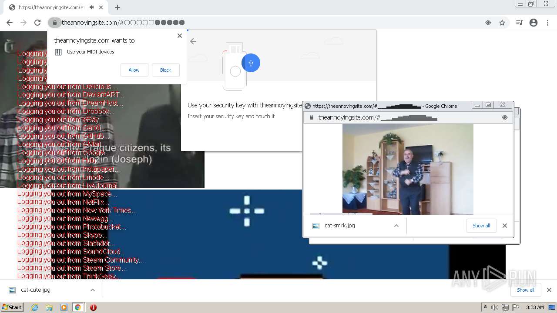Open the cat-cute.jpg download
Image resolution: width=557 pixels, height=313 pixels.
pos(36,290)
